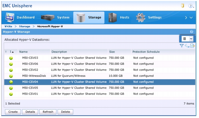Select the M50-CSV05 datastore name
The image size is (199, 118).
(x=30, y=88)
